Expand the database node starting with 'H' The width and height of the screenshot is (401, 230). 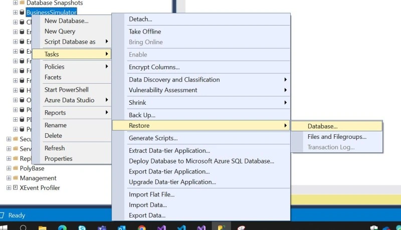16,90
